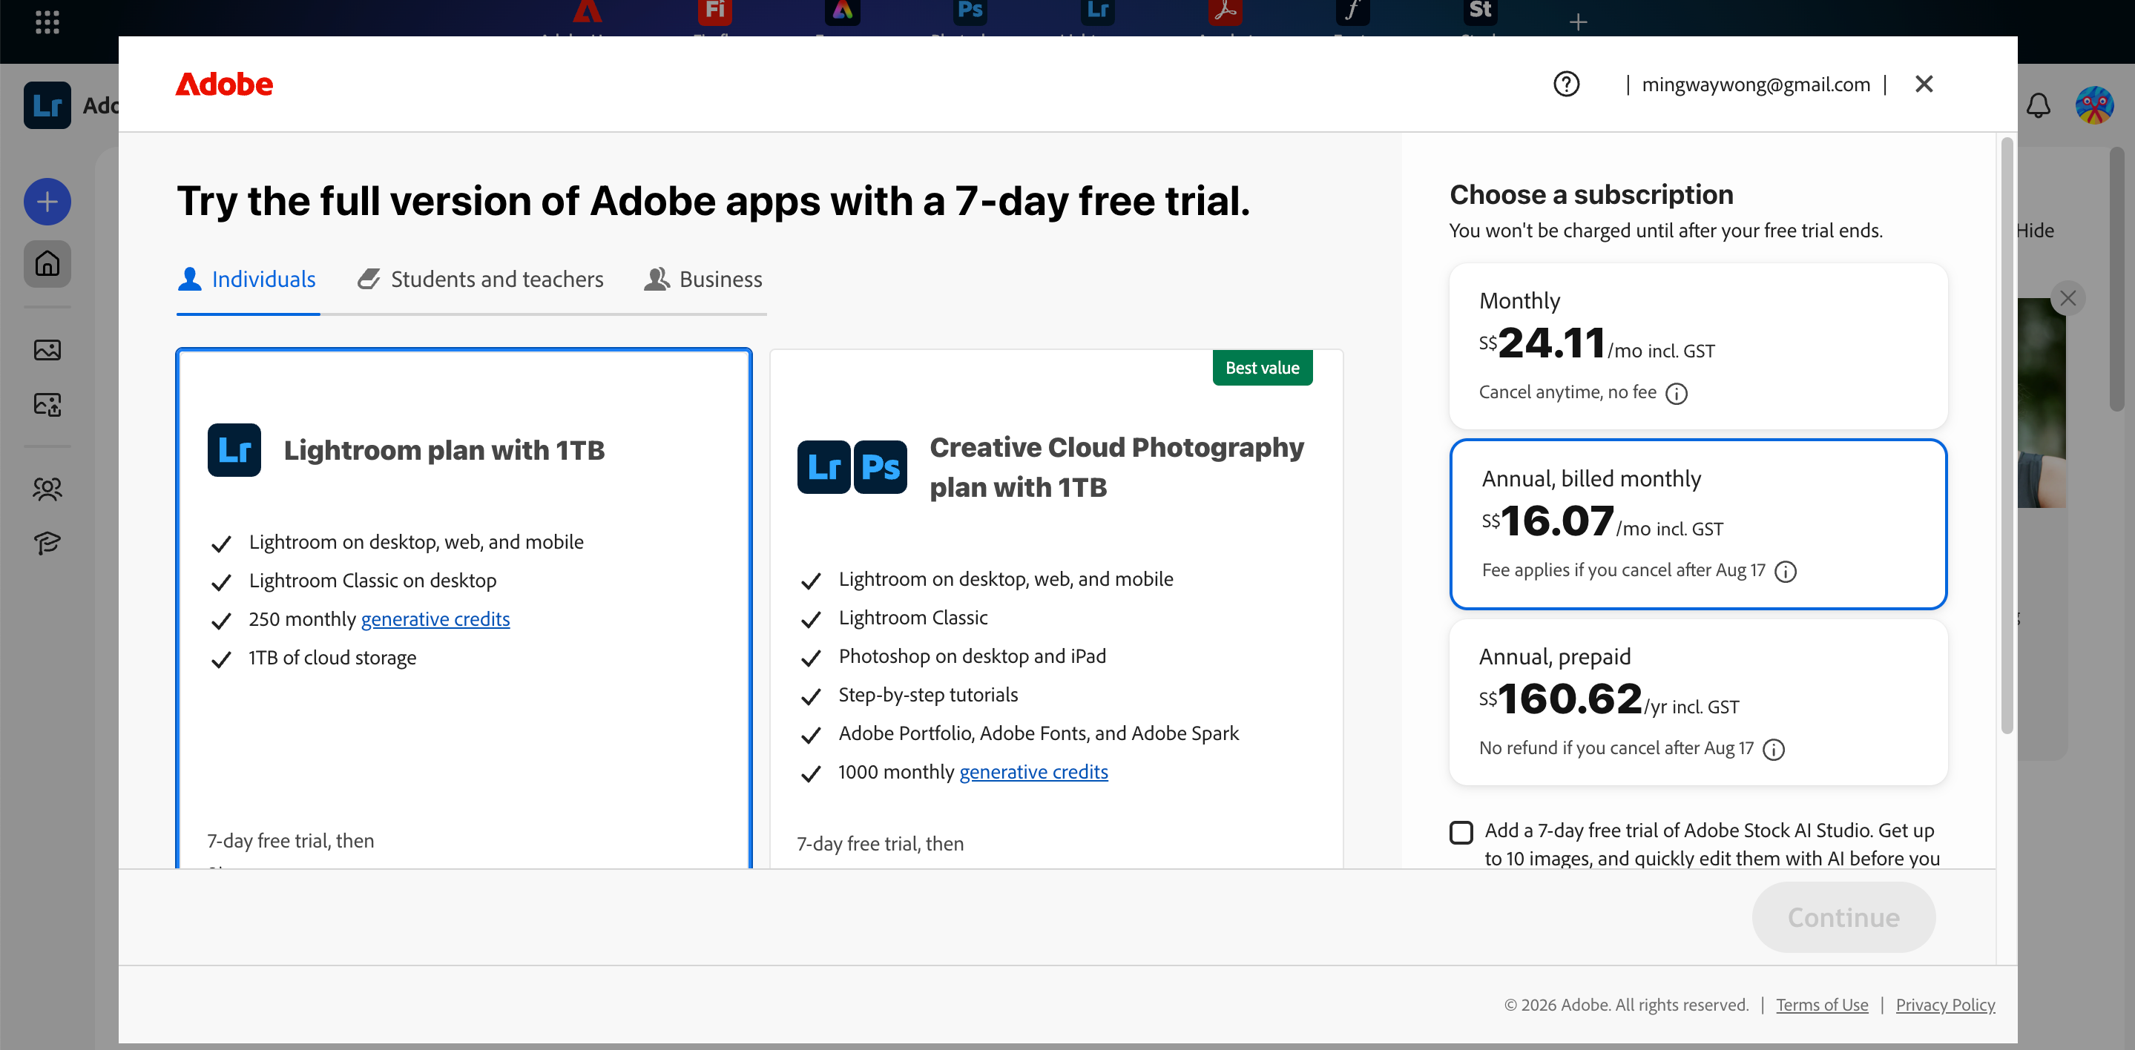Image resolution: width=2135 pixels, height=1050 pixels.
Task: Select the Monthly S$24.11 subscription option
Action: pyautogui.click(x=1697, y=346)
